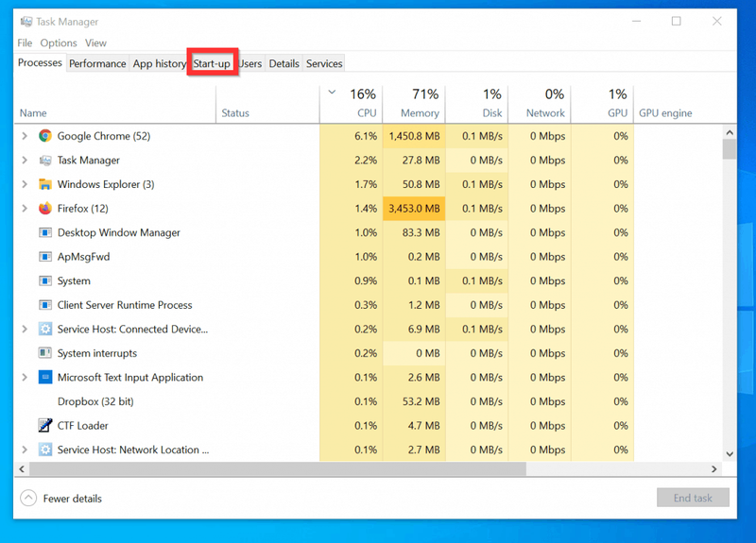Click the Service Host Connected Device gear icon
756x543 pixels.
point(45,329)
